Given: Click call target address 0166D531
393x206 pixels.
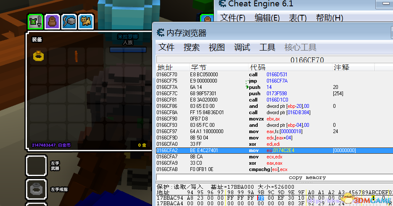Looking at the screenshot, I should pos(277,75).
